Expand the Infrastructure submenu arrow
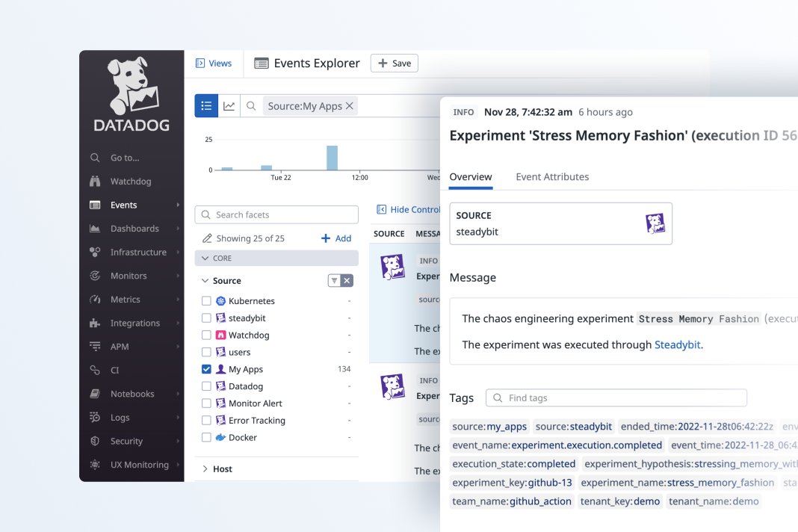The image size is (798, 532). [x=178, y=252]
